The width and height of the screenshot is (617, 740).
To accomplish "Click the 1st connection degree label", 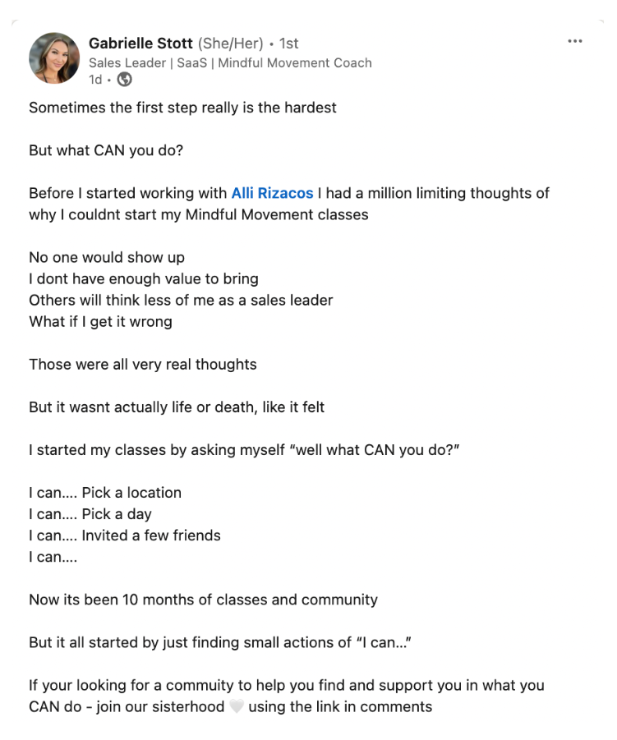I will tap(288, 44).
